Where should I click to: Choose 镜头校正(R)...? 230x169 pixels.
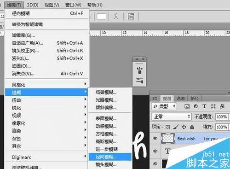coord(47,51)
